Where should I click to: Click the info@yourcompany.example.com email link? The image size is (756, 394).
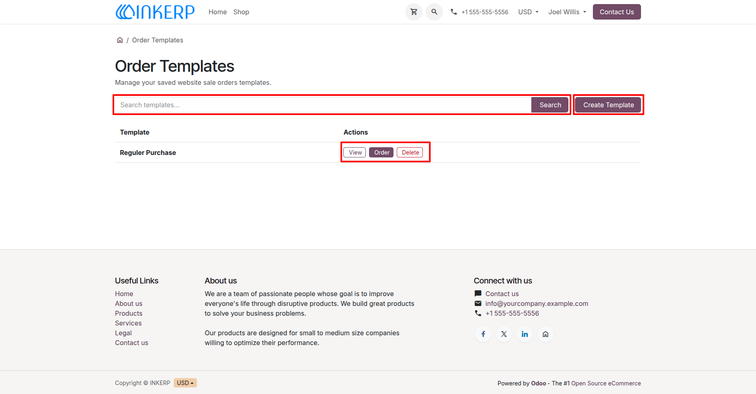pos(537,303)
